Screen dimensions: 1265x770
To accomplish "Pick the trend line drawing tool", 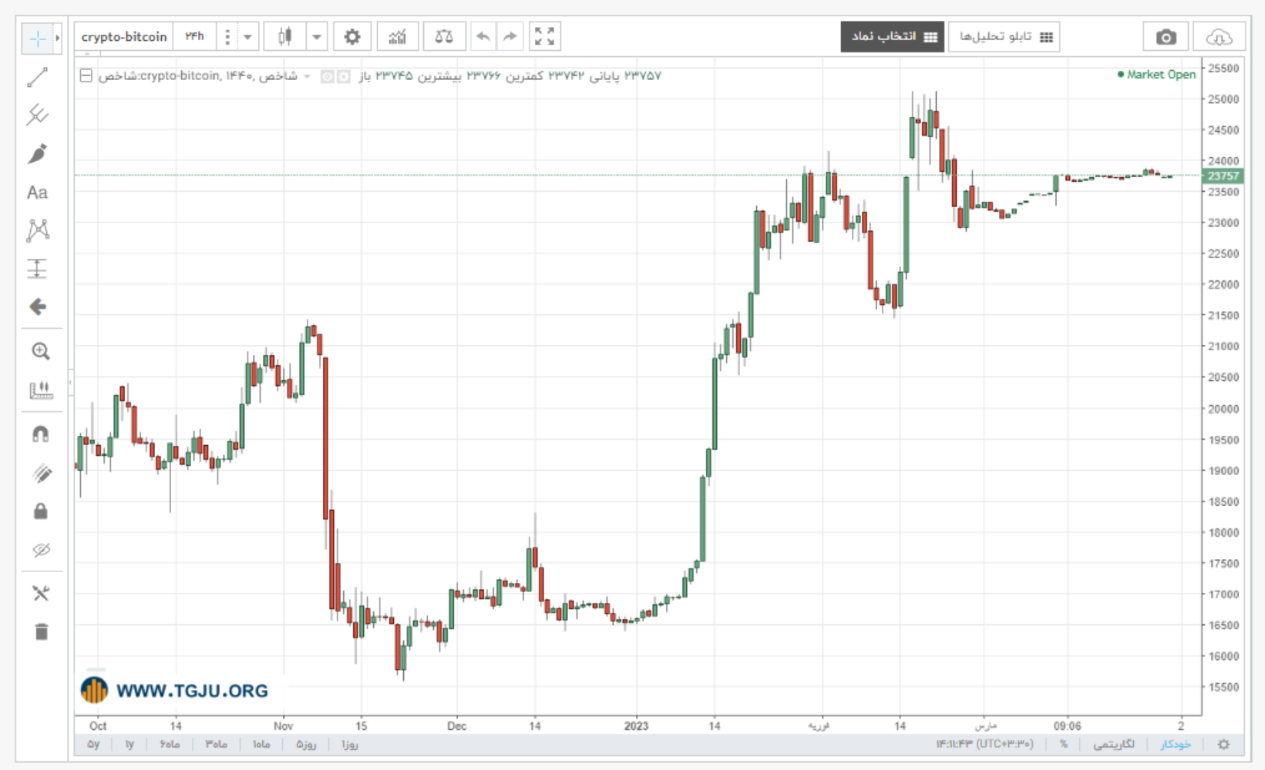I will coord(38,77).
